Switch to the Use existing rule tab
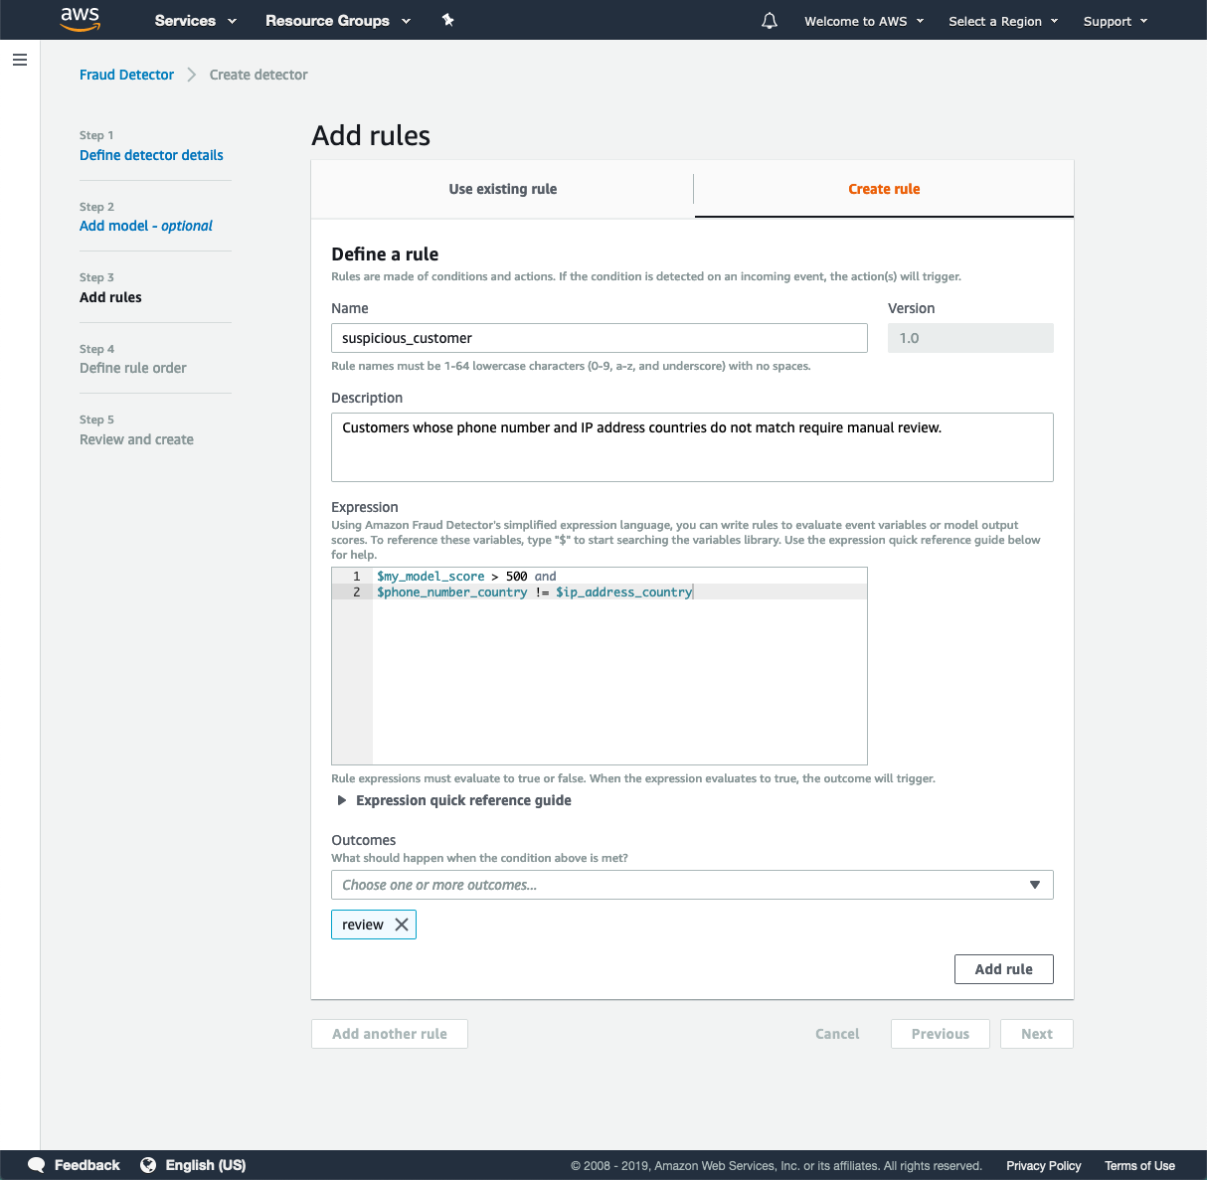 point(502,189)
